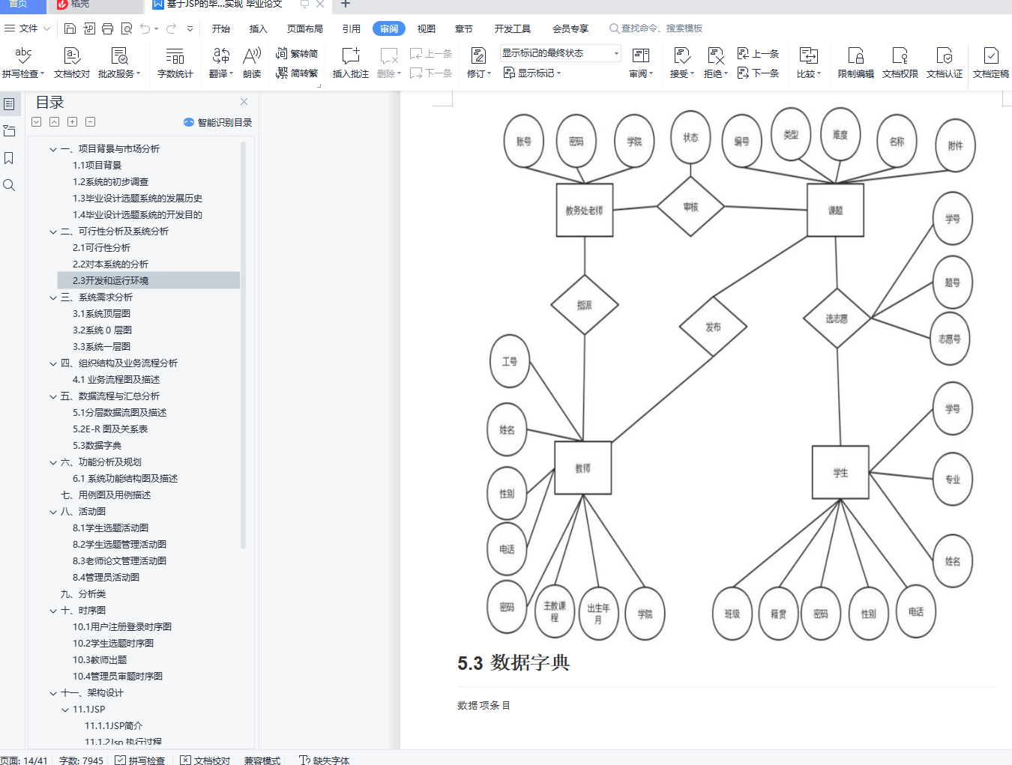Viewport: 1012px width, 765px height.
Task: Jump to outline item 8.4管理员活动图
Action: [x=106, y=578]
